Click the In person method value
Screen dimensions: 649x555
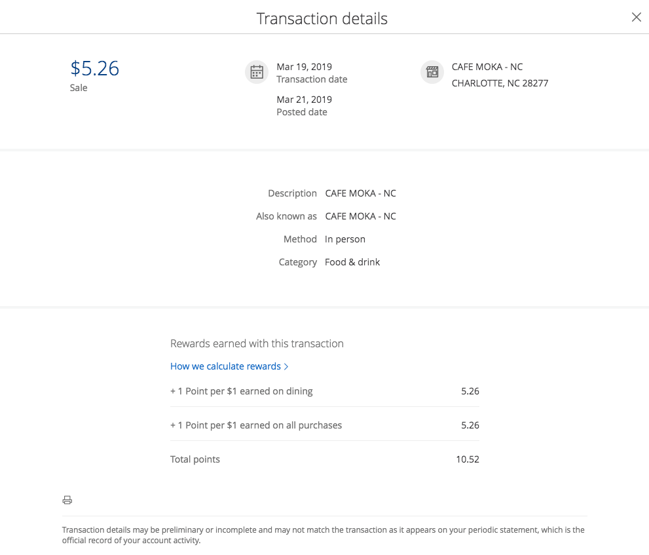click(345, 239)
